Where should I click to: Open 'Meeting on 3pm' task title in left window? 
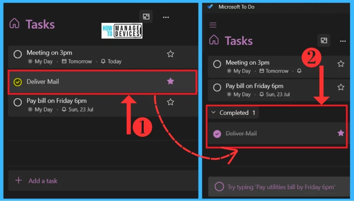coord(49,53)
